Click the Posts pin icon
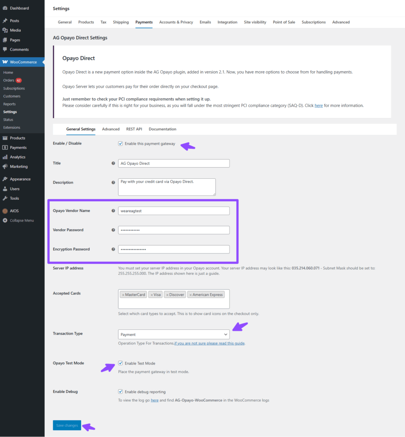This screenshot has height=437, width=405. coord(5,20)
